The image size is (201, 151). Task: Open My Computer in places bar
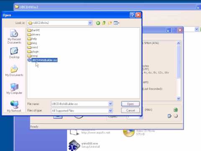pos(14,89)
